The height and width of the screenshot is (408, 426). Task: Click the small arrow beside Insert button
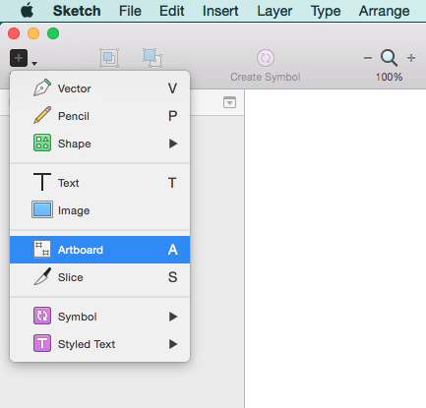34,63
